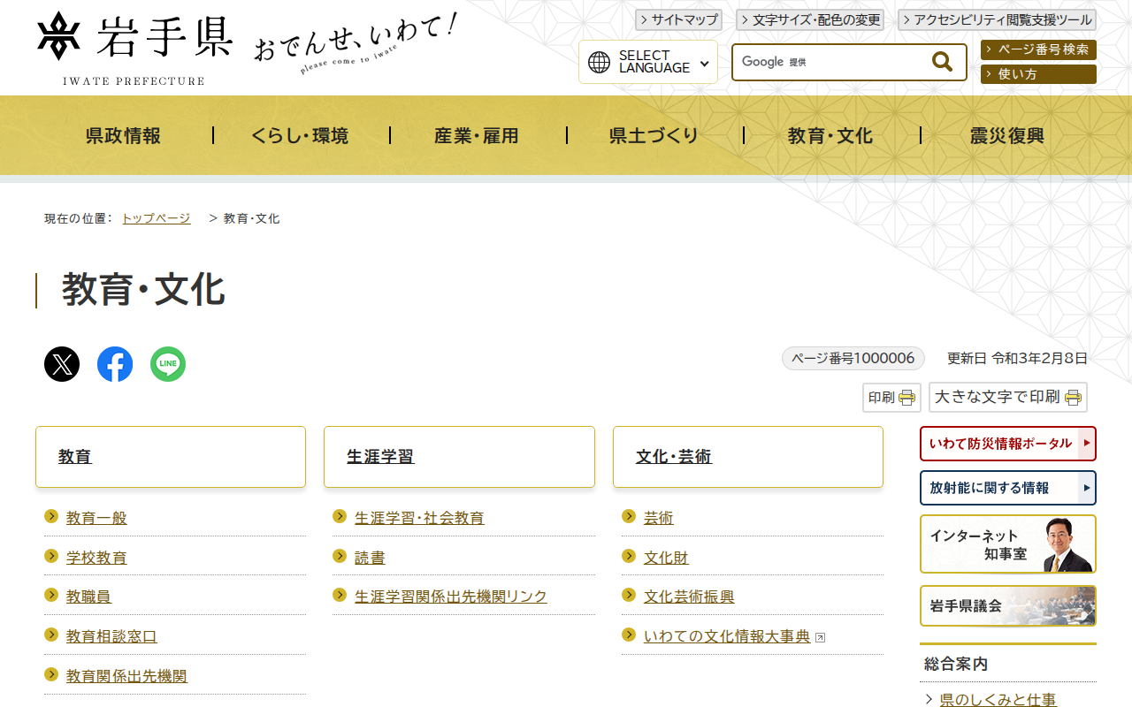1132x707 pixels.
Task: Click 印刷 print button
Action: point(891,398)
